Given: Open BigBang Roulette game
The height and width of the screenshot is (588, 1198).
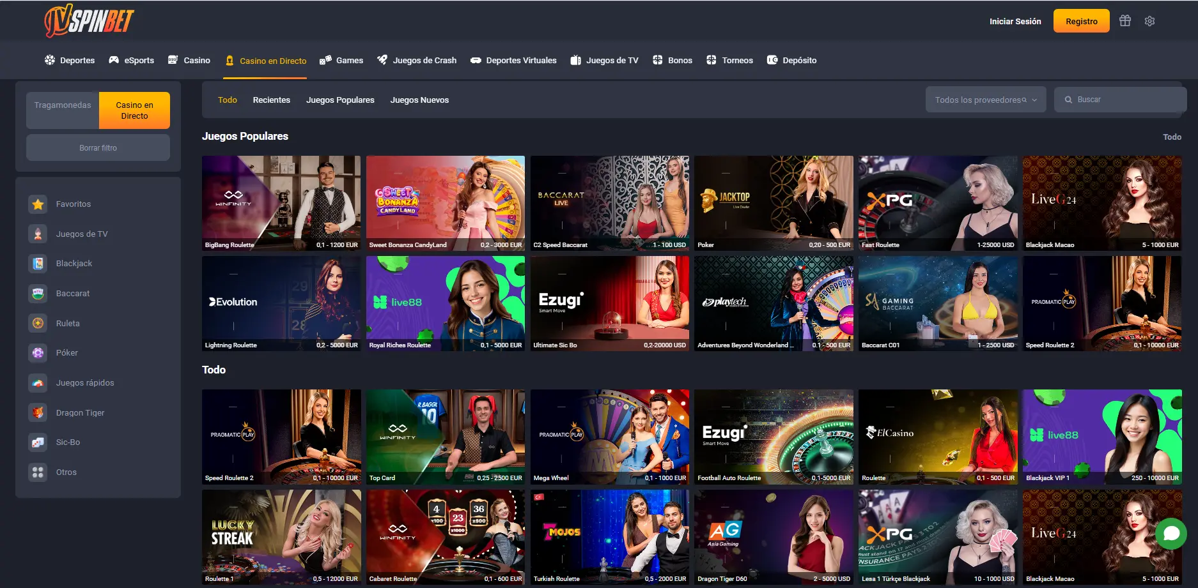Looking at the screenshot, I should [281, 203].
